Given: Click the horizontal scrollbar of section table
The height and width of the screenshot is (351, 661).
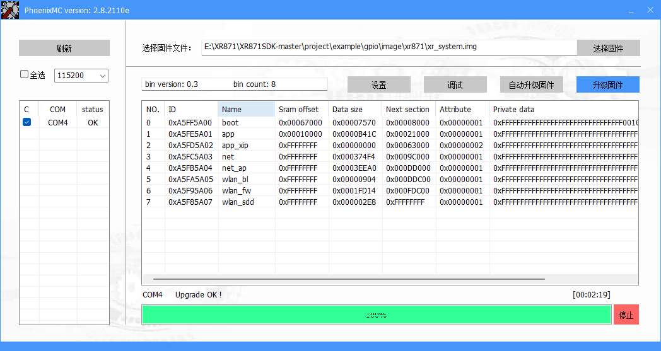Looking at the screenshot, I should (x=349, y=279).
